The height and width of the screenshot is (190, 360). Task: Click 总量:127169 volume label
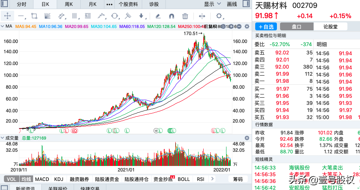click(x=34, y=138)
